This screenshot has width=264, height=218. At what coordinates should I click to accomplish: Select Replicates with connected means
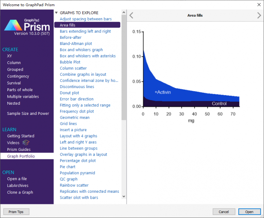(x=89, y=191)
